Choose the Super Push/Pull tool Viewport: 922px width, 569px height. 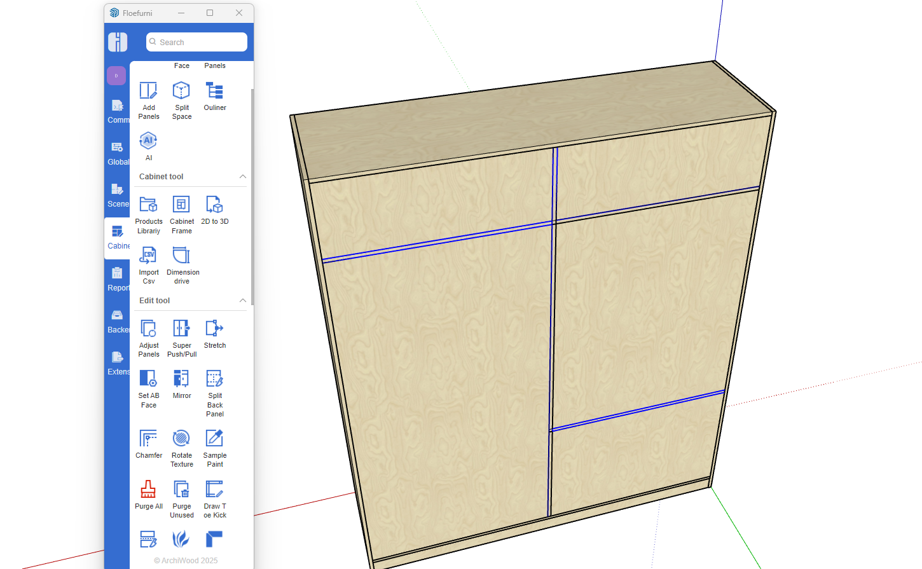pos(181,329)
